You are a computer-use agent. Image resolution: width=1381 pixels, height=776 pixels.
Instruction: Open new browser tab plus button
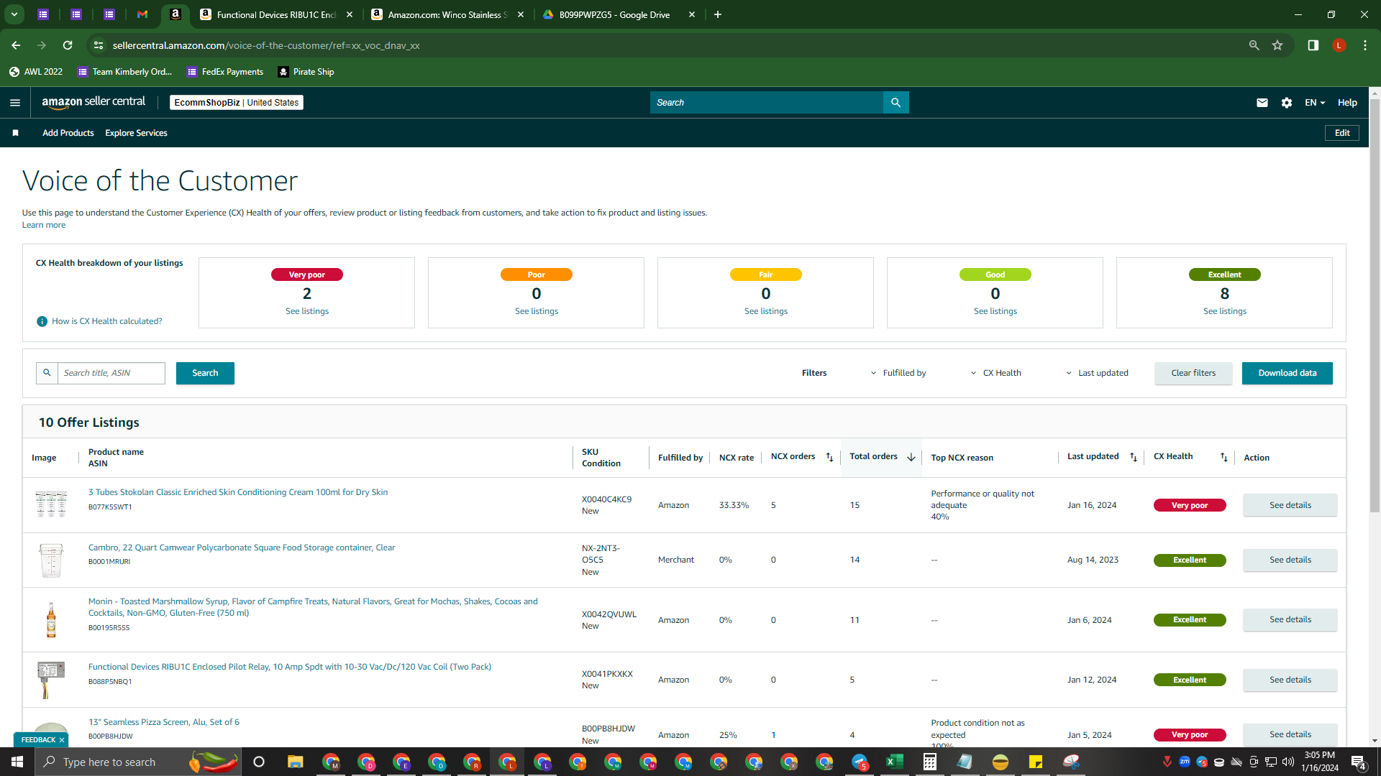(717, 14)
